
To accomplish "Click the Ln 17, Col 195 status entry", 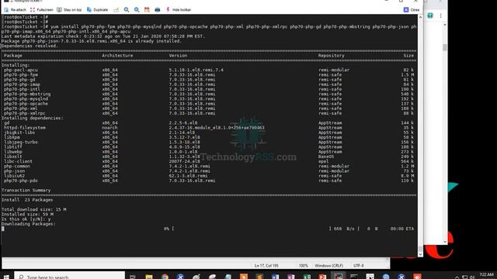I will 266,266.
